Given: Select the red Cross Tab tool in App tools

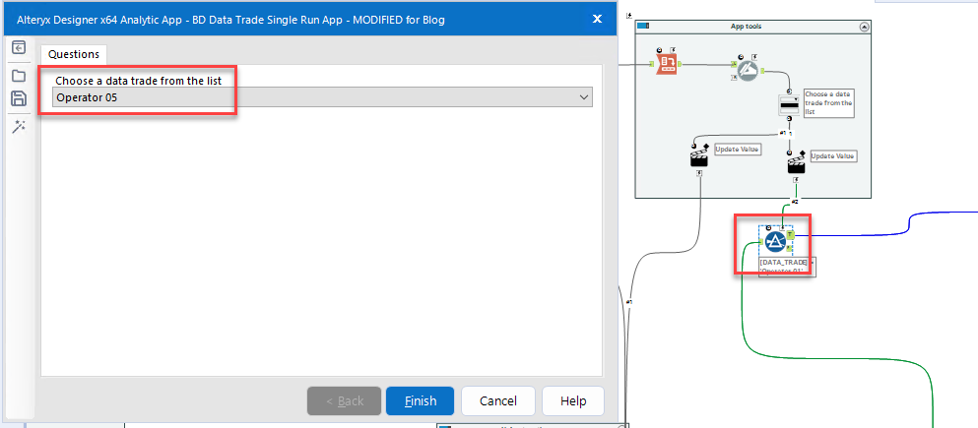Looking at the screenshot, I should click(x=666, y=64).
